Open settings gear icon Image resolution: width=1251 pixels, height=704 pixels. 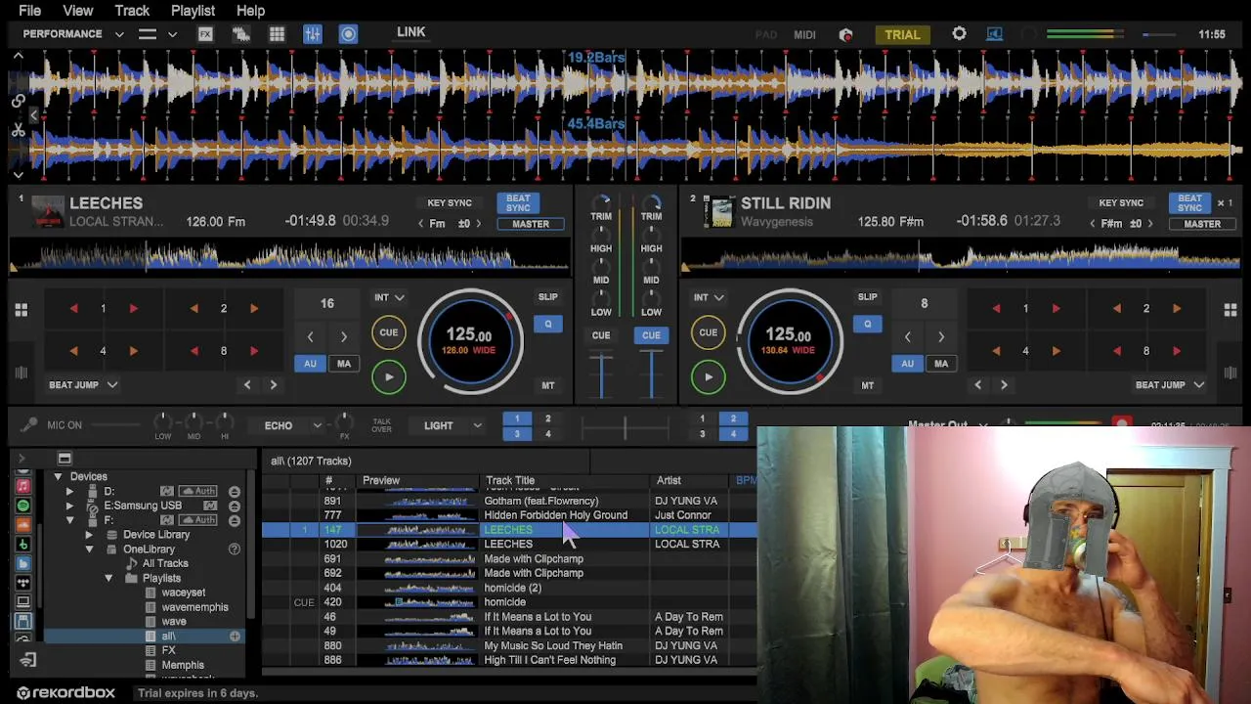(959, 34)
